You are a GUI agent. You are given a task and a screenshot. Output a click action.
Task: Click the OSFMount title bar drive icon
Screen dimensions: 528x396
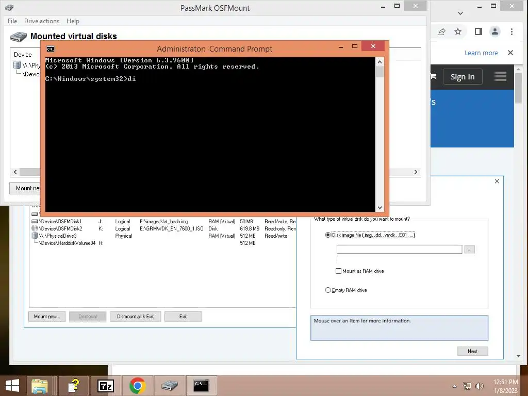[x=9, y=7]
